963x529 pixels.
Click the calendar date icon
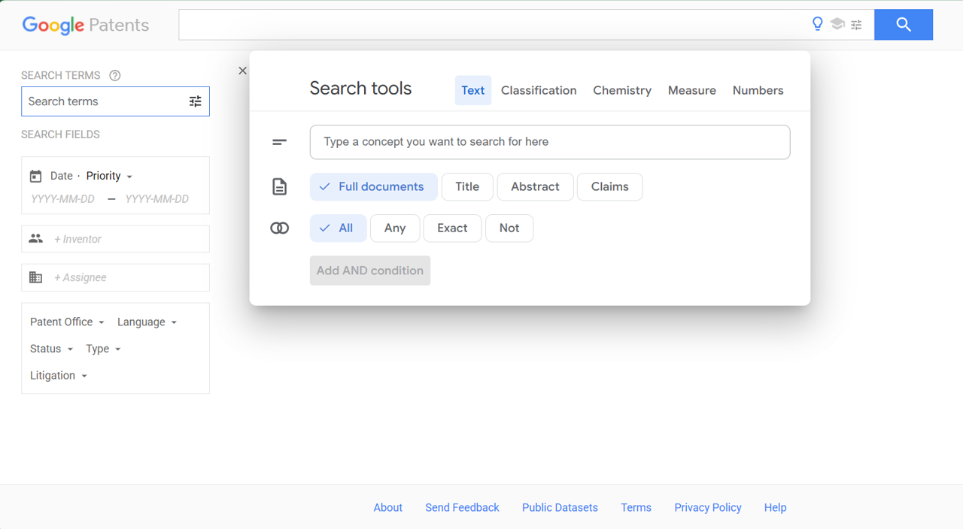click(x=35, y=176)
